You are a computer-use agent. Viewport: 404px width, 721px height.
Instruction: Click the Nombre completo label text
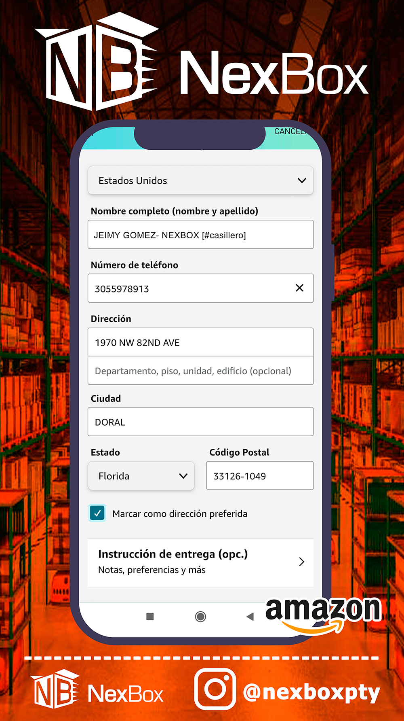(174, 211)
